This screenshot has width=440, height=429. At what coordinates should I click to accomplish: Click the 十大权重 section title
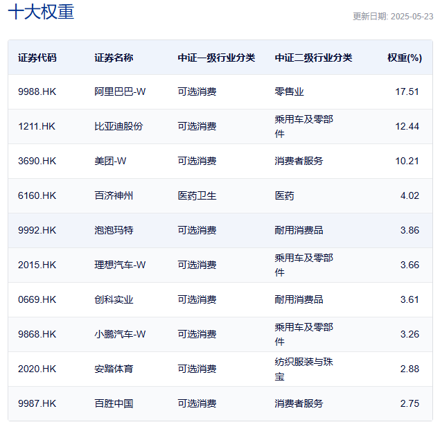point(41,12)
